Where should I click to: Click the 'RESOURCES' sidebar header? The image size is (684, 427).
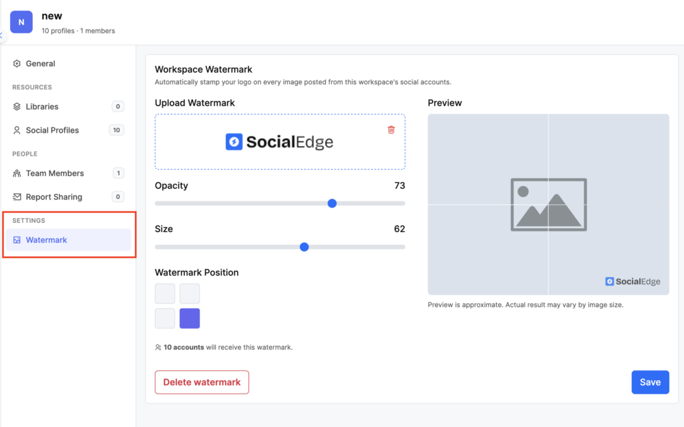tap(32, 87)
